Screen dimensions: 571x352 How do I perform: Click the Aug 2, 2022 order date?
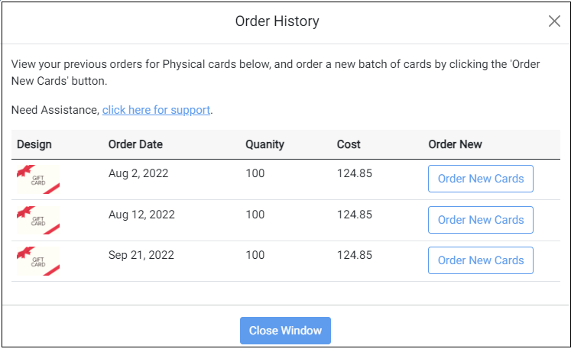tap(138, 173)
